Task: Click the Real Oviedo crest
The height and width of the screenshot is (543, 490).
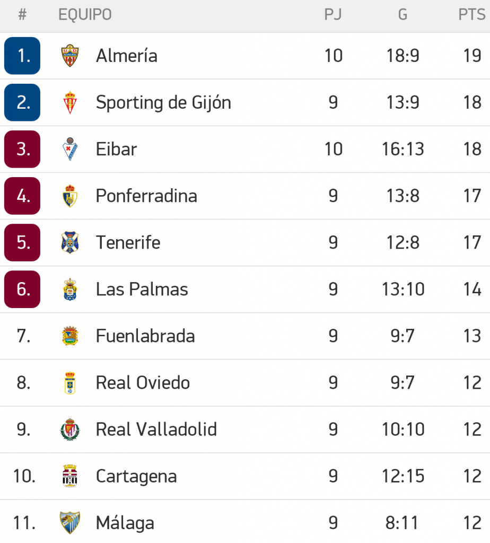Action: coord(70,383)
